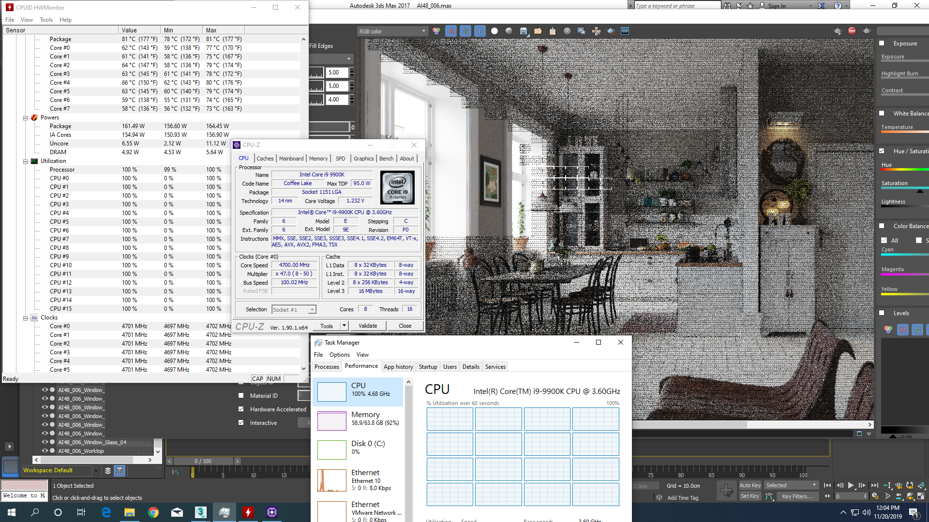
Task: Disable the Hue / Saturation checkbox
Action: tap(882, 151)
